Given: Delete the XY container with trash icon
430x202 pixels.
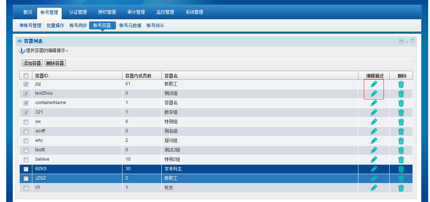Looking at the screenshot, I should point(401,188).
